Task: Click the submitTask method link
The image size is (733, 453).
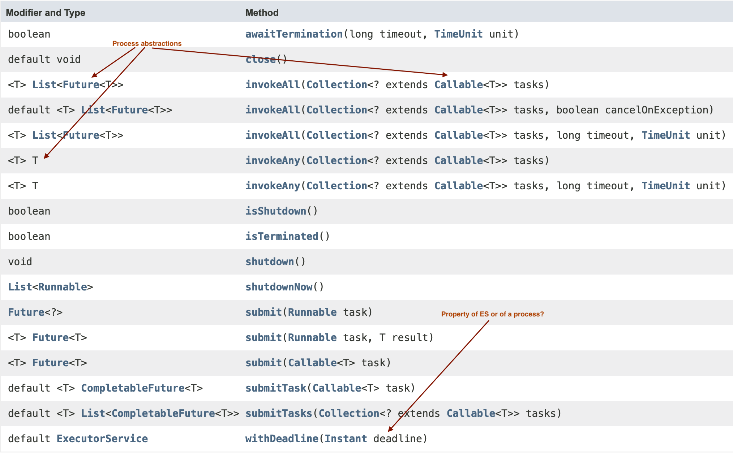Action: tap(275, 388)
